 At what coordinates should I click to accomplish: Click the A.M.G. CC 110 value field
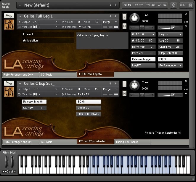(x=143, y=41)
